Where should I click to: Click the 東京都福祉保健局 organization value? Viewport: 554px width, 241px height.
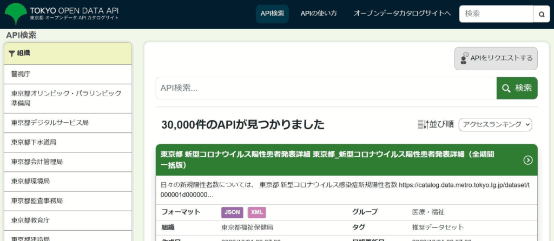[247, 227]
